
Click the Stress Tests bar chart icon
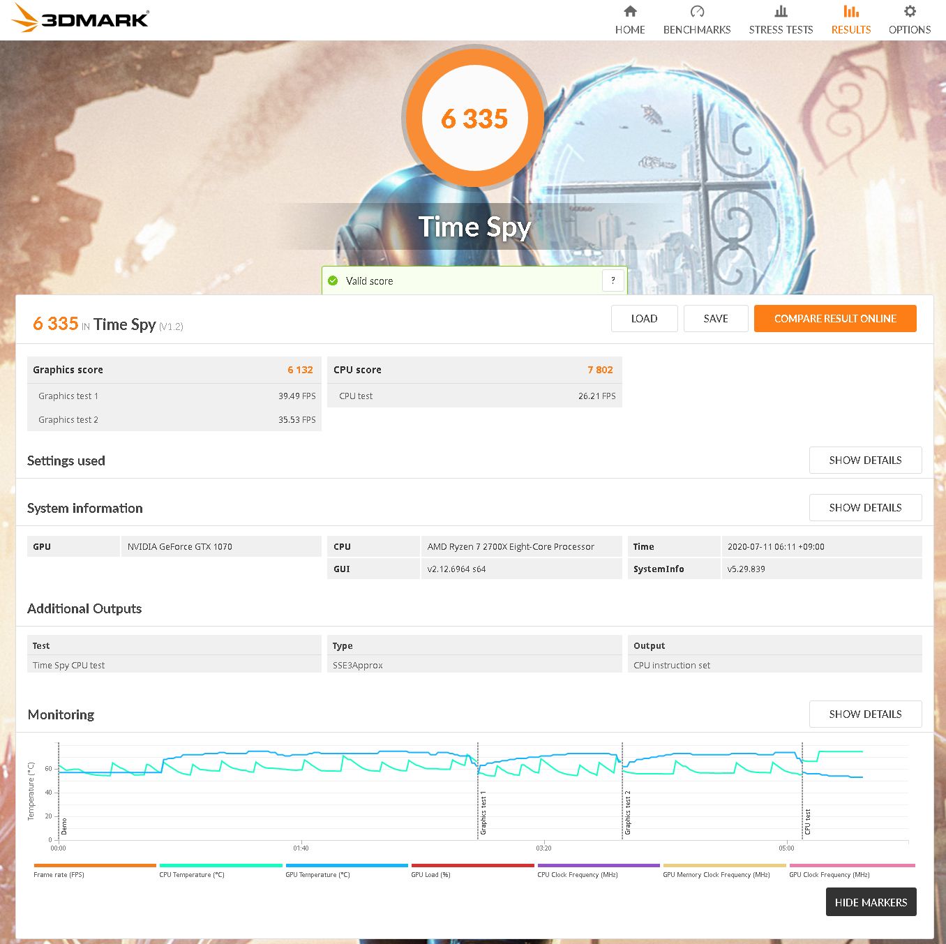(x=781, y=11)
